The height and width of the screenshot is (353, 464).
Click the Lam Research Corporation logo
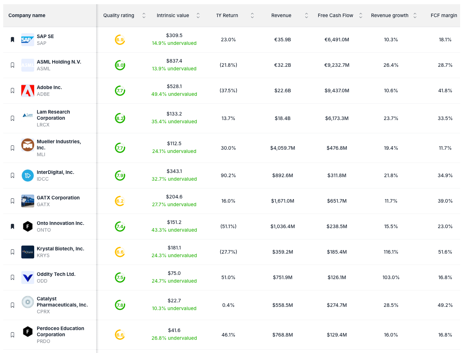(x=27, y=115)
